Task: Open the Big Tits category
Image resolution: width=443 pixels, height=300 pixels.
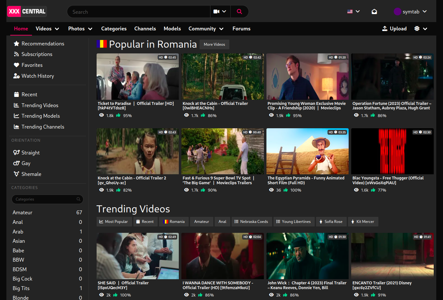Action: click(x=47, y=288)
